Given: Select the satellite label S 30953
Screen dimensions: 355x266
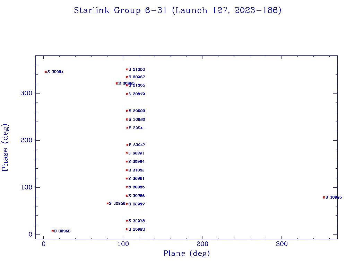Looking at the screenshot, I should [62, 231].
